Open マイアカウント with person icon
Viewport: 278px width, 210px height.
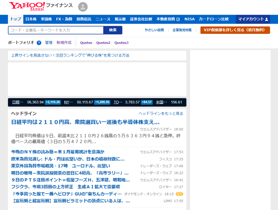pyautogui.click(x=253, y=19)
